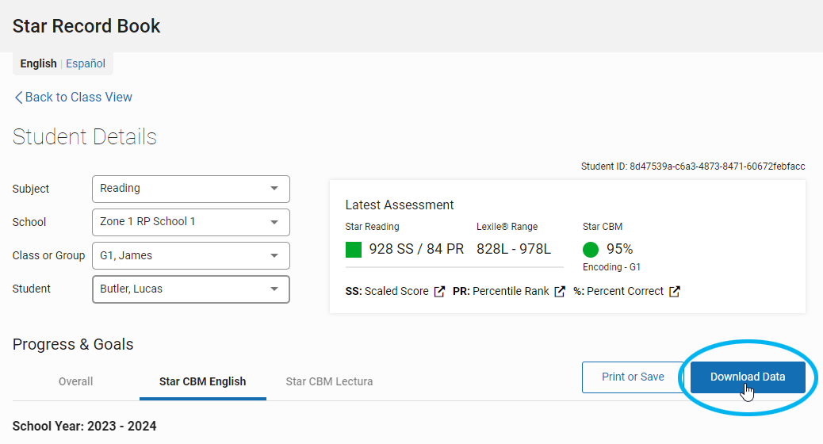
Task: Click the Star Reading label
Action: [372, 227]
